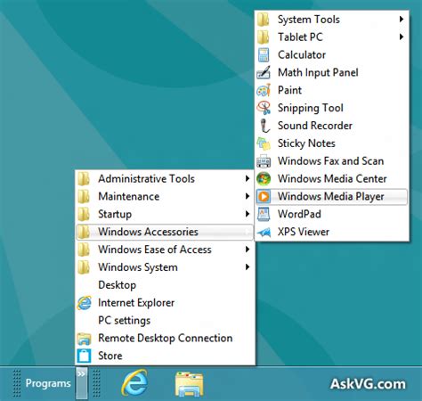Click the XPS Viewer paper plane icon

(x=264, y=233)
